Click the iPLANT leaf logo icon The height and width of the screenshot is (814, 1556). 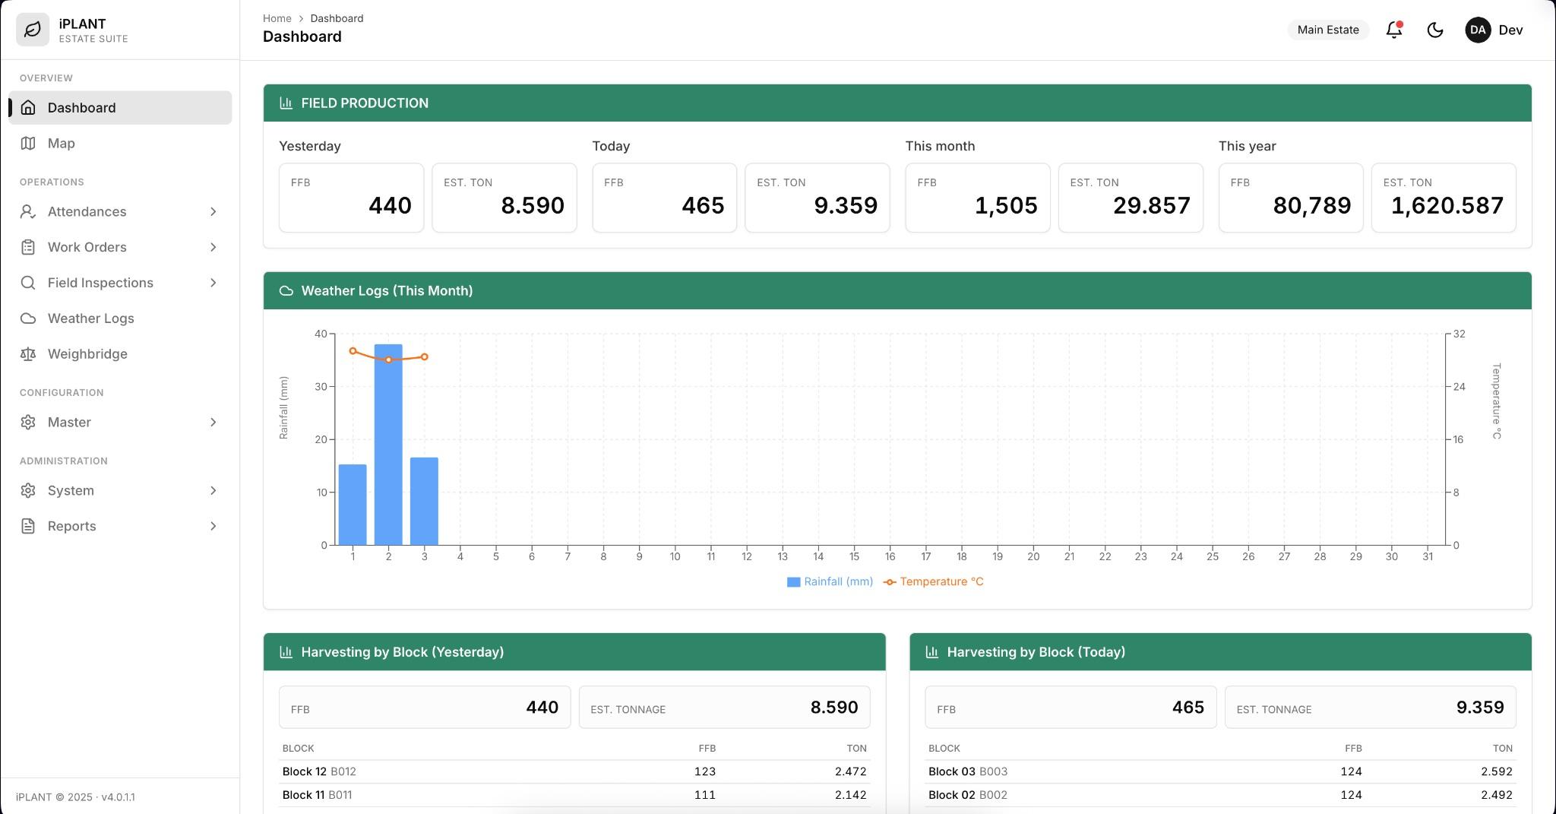pos(33,30)
